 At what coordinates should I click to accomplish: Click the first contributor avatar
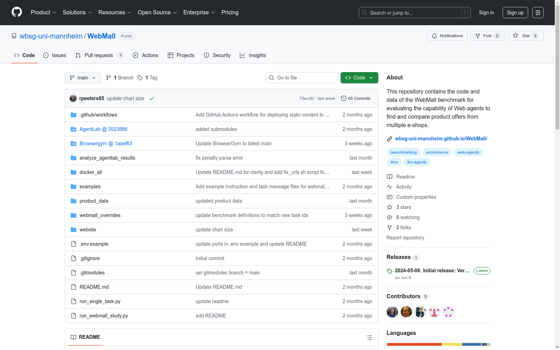tap(392, 311)
